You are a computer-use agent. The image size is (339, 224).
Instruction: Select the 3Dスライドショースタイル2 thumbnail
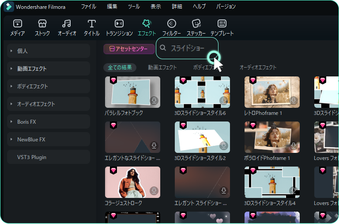coord(202,137)
